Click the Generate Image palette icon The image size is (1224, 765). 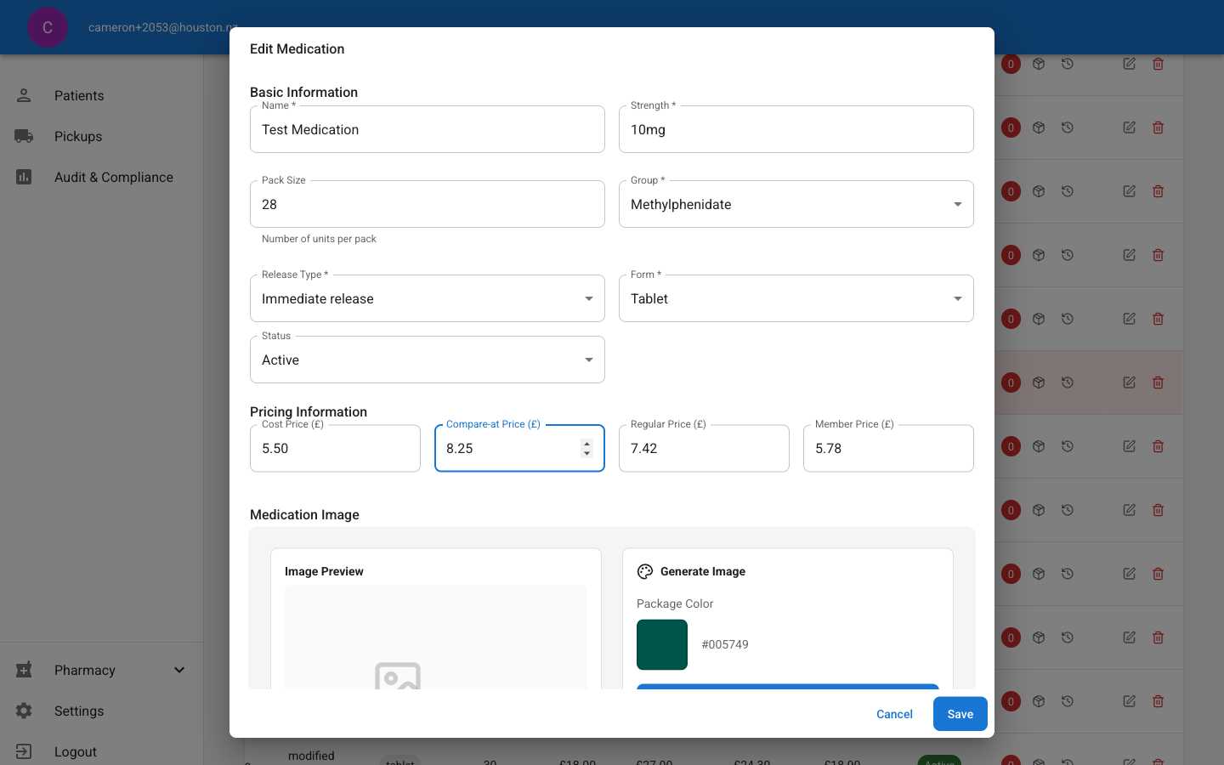[x=645, y=571]
